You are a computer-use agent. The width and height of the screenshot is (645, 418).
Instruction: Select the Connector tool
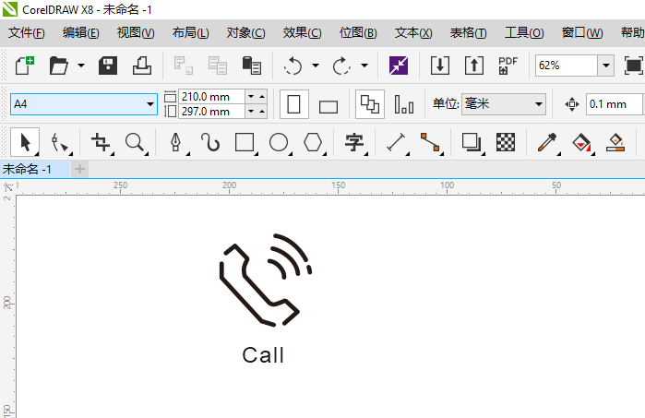point(431,143)
